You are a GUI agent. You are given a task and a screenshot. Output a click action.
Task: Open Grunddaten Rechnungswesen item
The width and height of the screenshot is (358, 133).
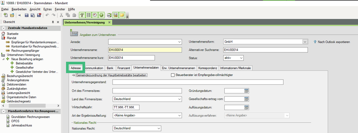click(30, 117)
